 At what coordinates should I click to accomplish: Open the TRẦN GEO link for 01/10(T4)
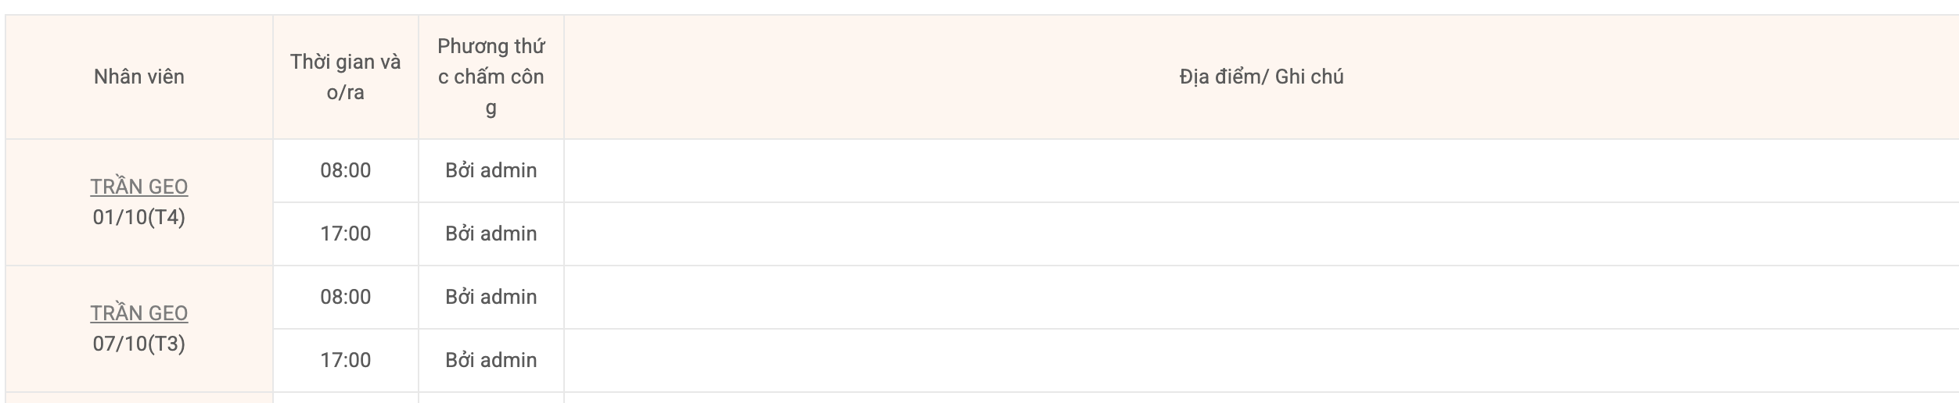click(139, 187)
